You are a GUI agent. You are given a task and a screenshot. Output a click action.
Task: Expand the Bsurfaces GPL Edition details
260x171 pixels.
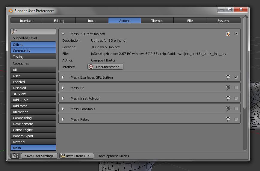pyautogui.click(x=63, y=77)
